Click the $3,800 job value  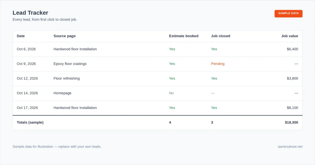pyautogui.click(x=292, y=78)
